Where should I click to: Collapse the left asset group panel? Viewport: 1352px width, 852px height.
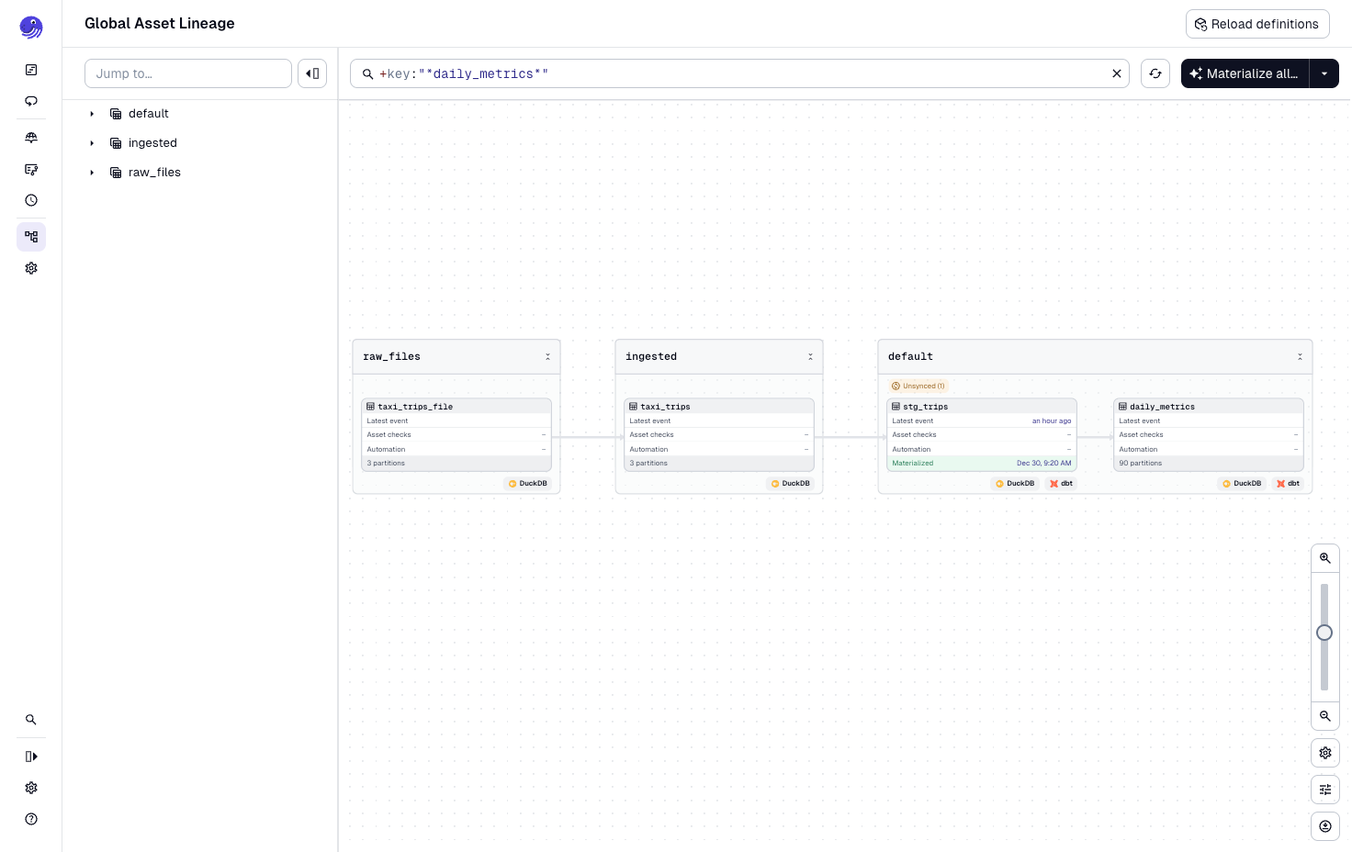[x=312, y=73]
